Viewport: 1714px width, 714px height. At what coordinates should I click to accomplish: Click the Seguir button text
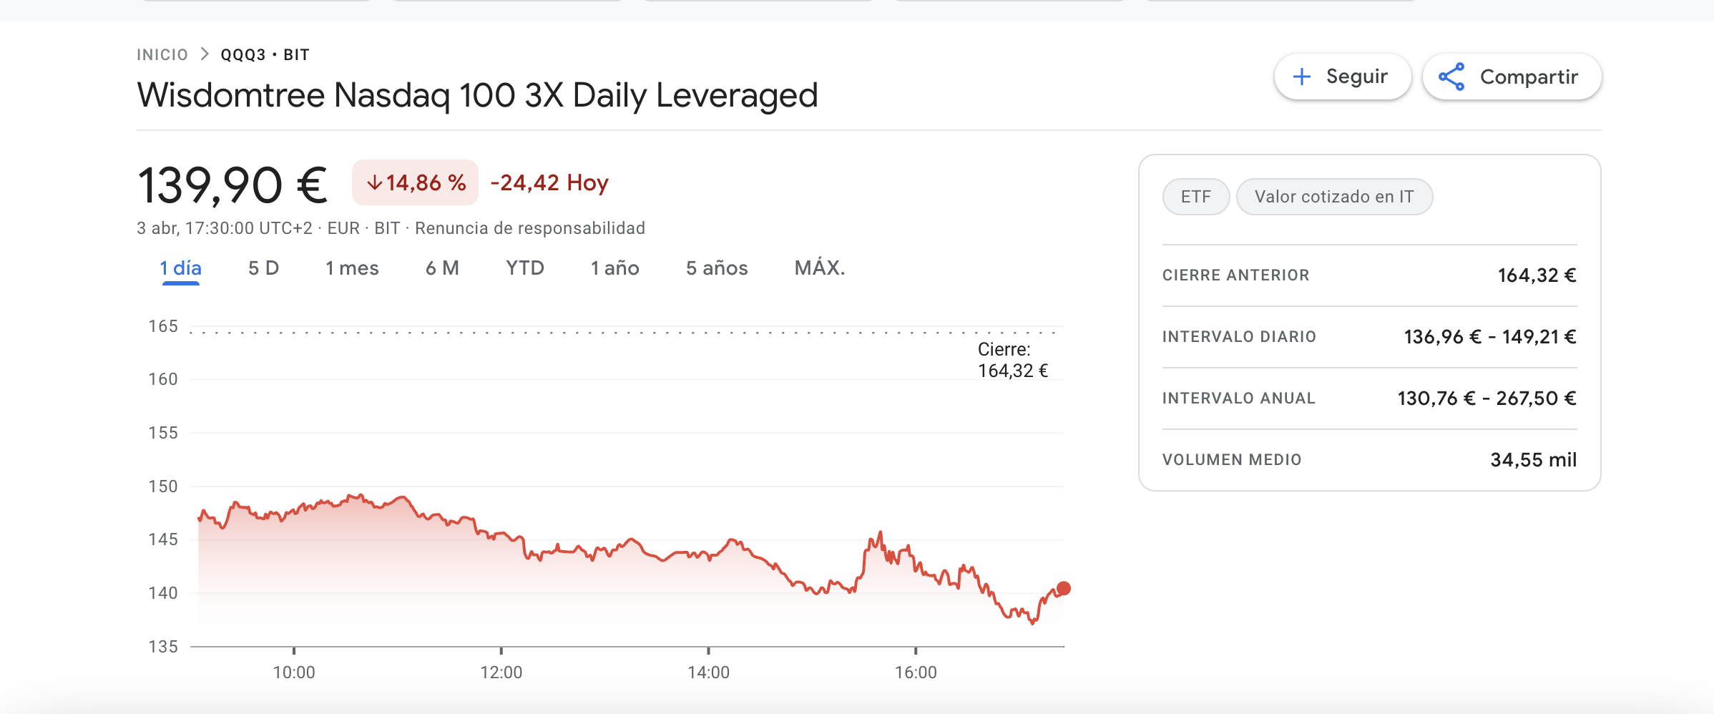click(x=1356, y=77)
